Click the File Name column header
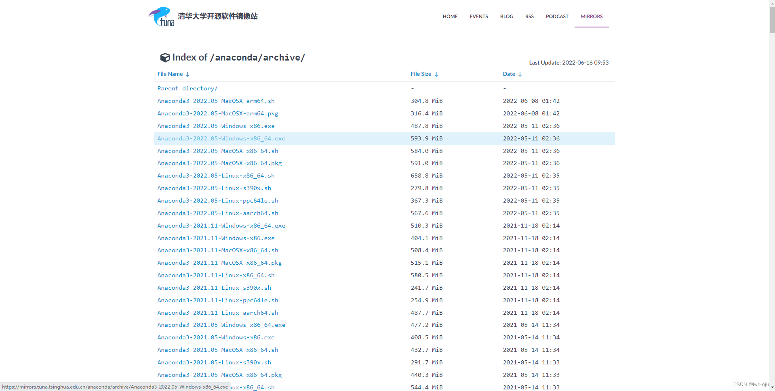The height and width of the screenshot is (391, 775). [170, 74]
